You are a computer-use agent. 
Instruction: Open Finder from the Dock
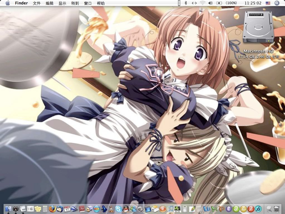click(8, 209)
